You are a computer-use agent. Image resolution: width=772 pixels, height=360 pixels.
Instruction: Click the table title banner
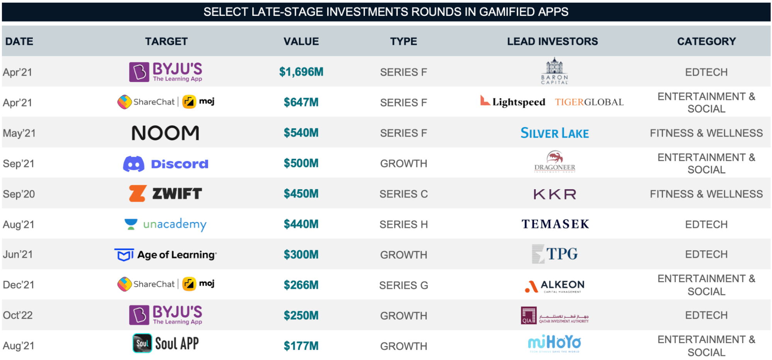(x=386, y=12)
